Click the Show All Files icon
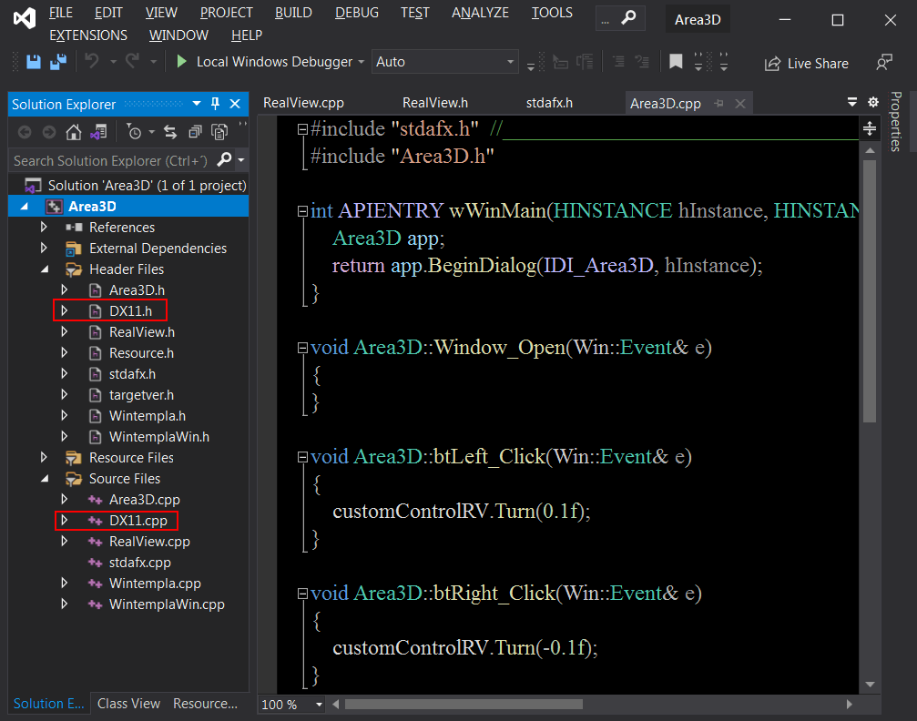Image resolution: width=917 pixels, height=721 pixels. (219, 132)
